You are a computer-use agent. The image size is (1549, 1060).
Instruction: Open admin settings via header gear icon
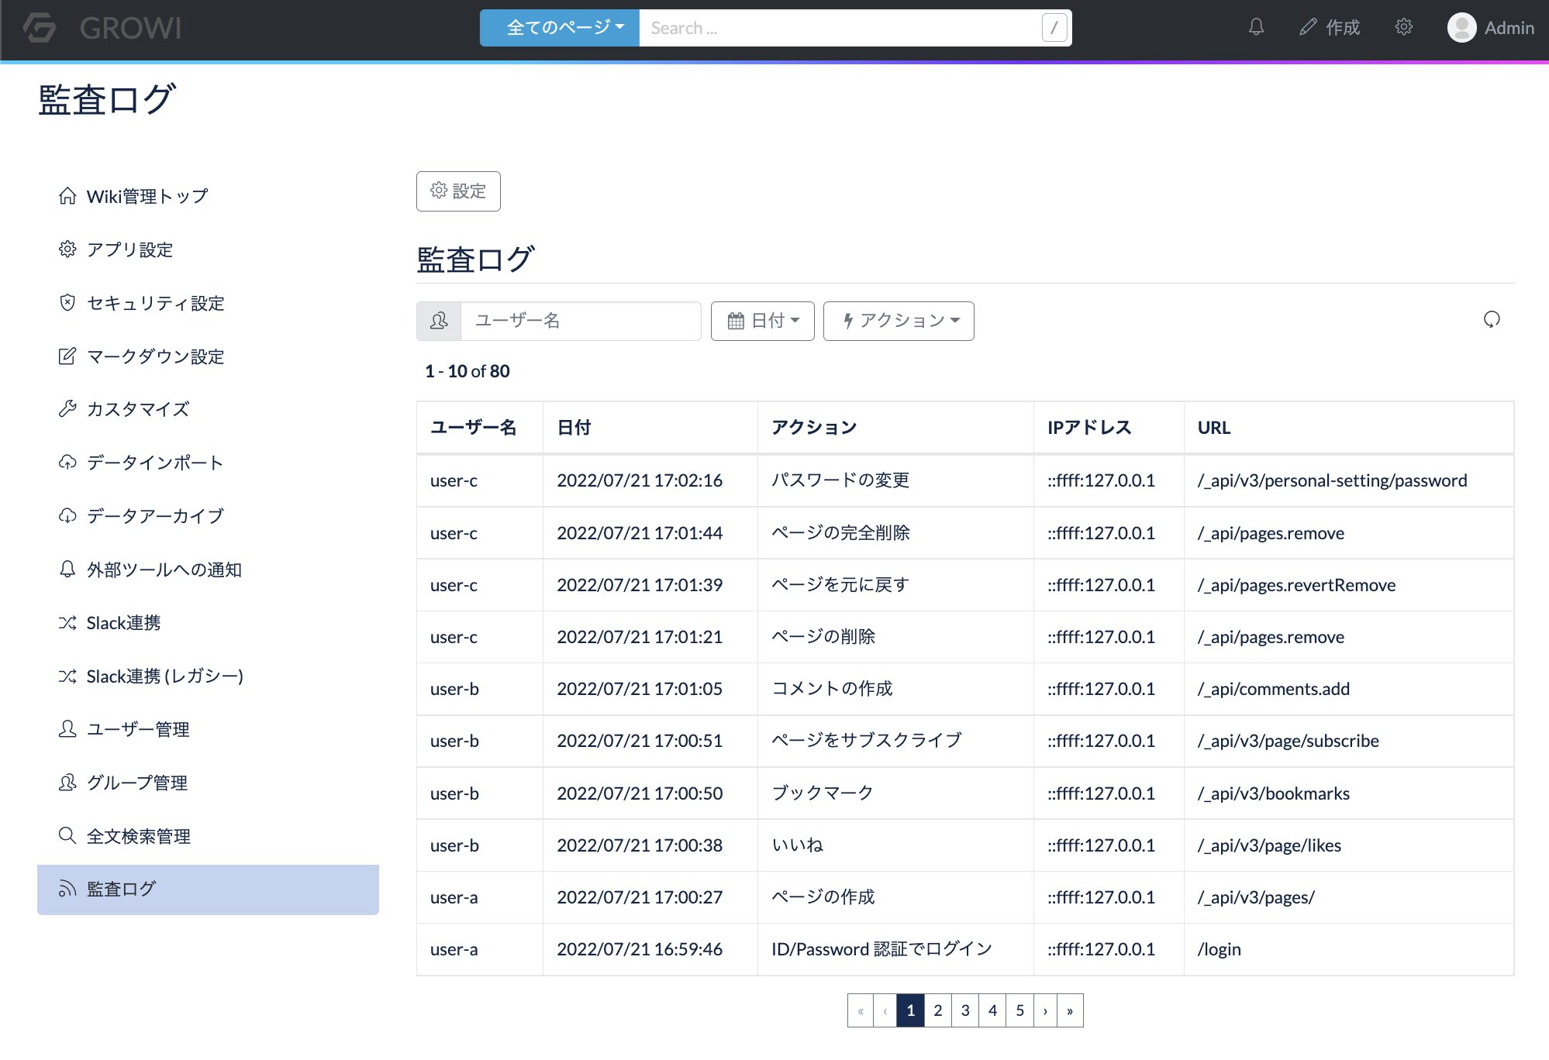coord(1403,28)
